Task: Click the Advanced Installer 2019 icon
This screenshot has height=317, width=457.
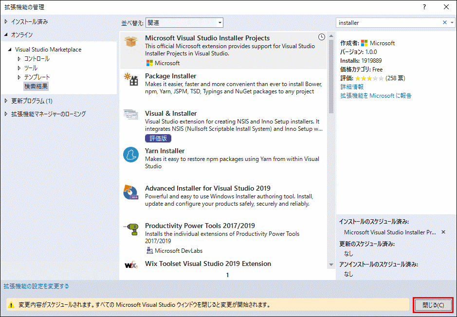Action: 131,192
